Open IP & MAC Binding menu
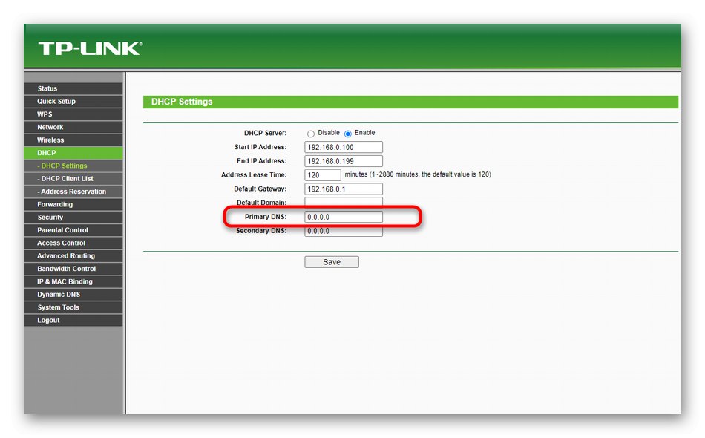Screen dimensions: 705x438 [73, 281]
